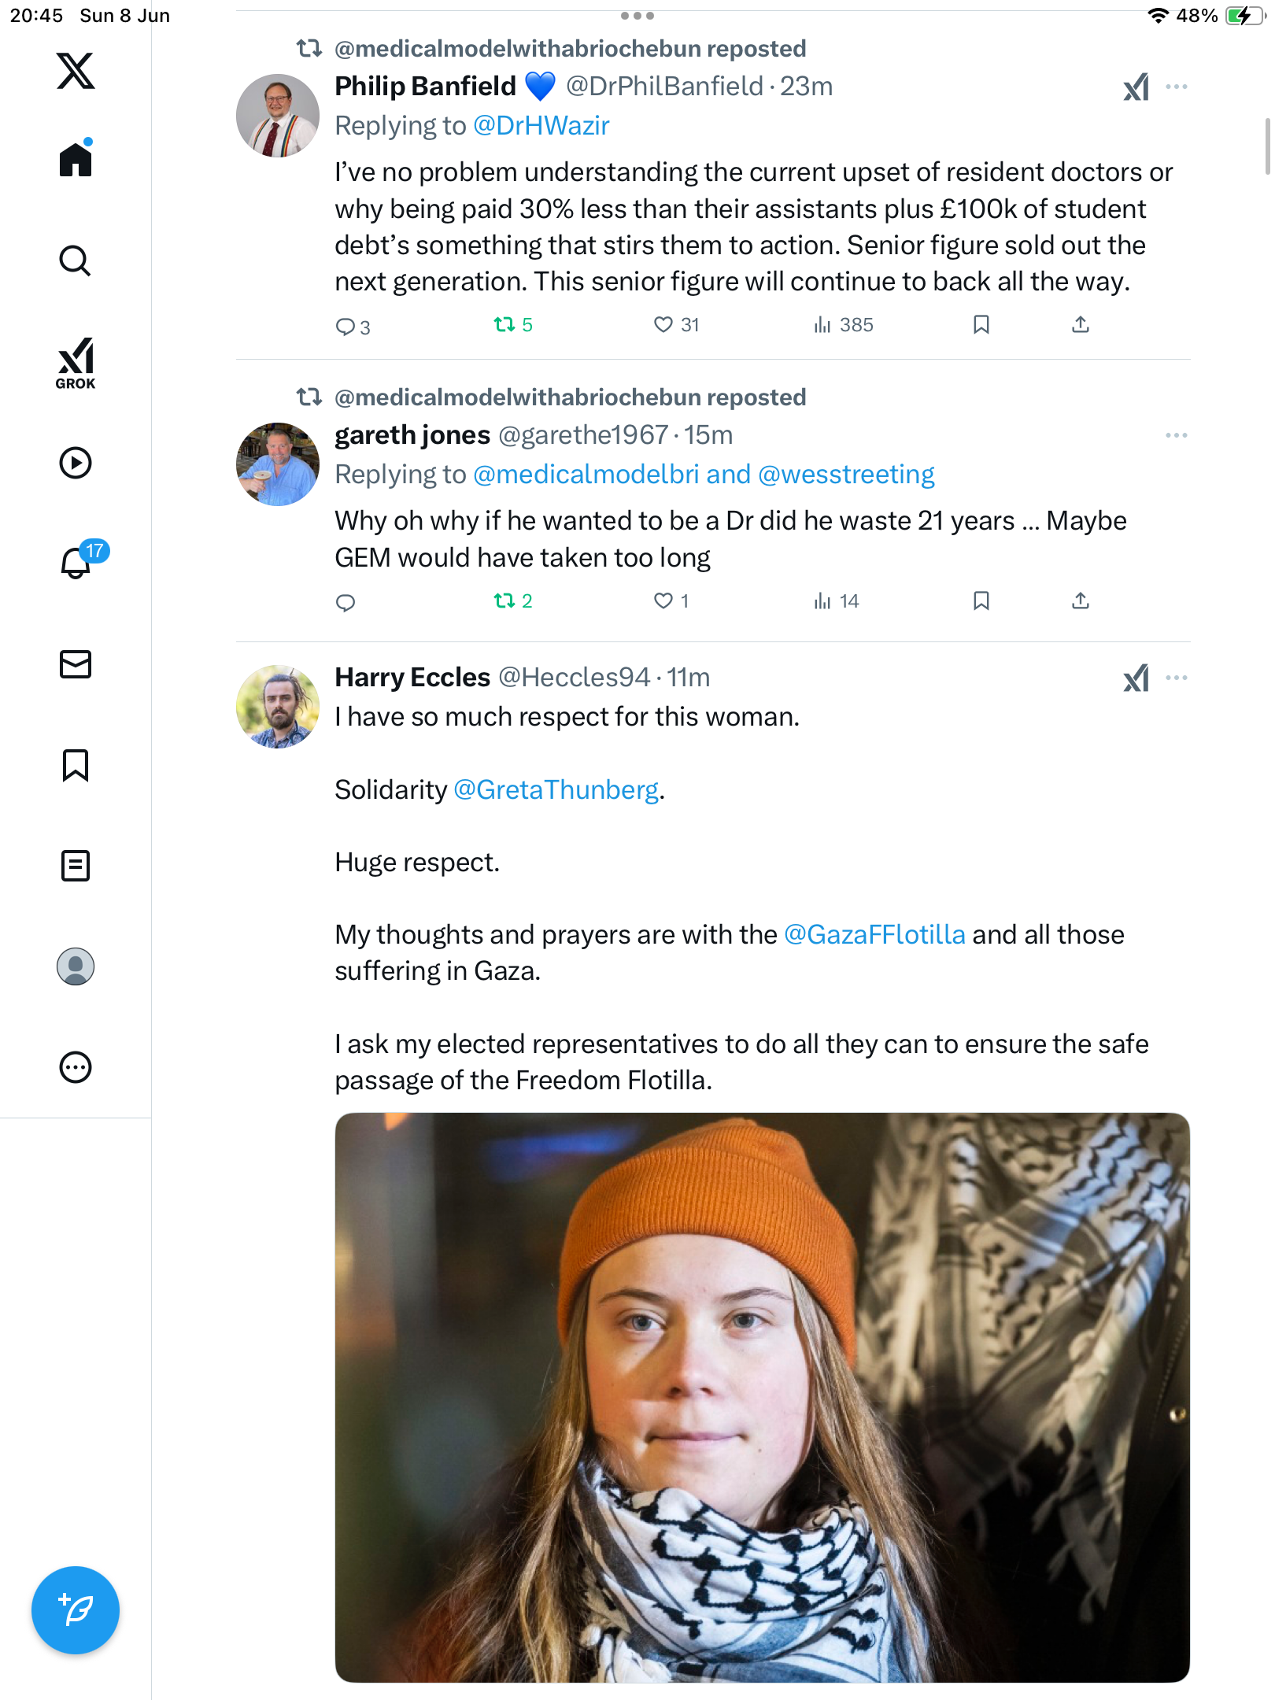Viewport: 1275px width, 1700px height.
Task: Bookmark Philip Banfield's post
Action: pos(981,324)
